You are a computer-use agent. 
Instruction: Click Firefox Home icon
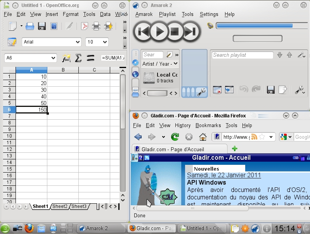point(203,137)
